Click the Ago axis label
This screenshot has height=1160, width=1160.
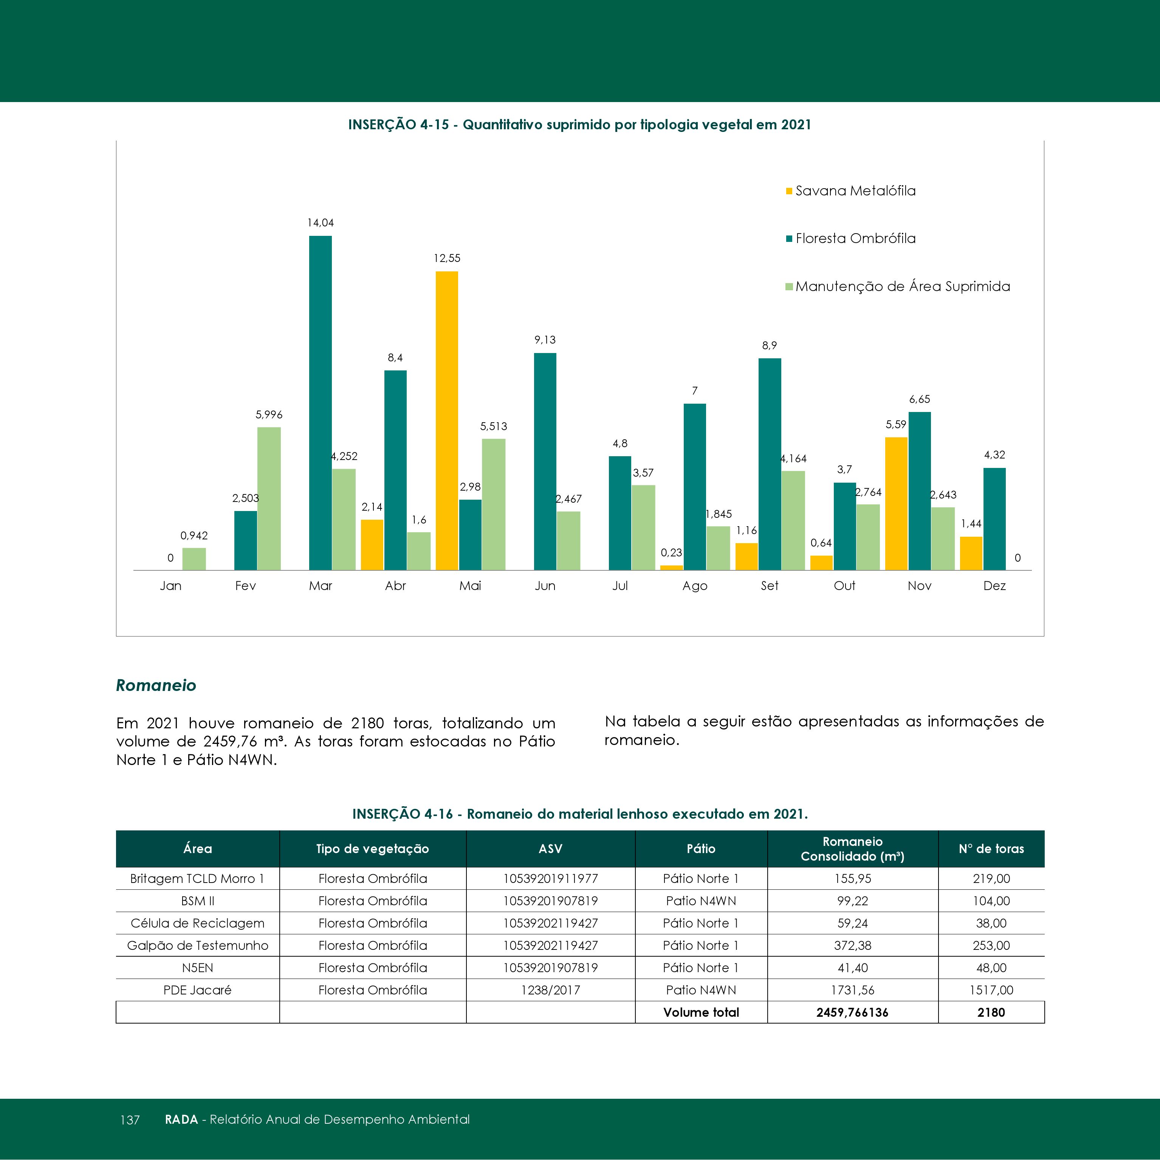click(695, 586)
